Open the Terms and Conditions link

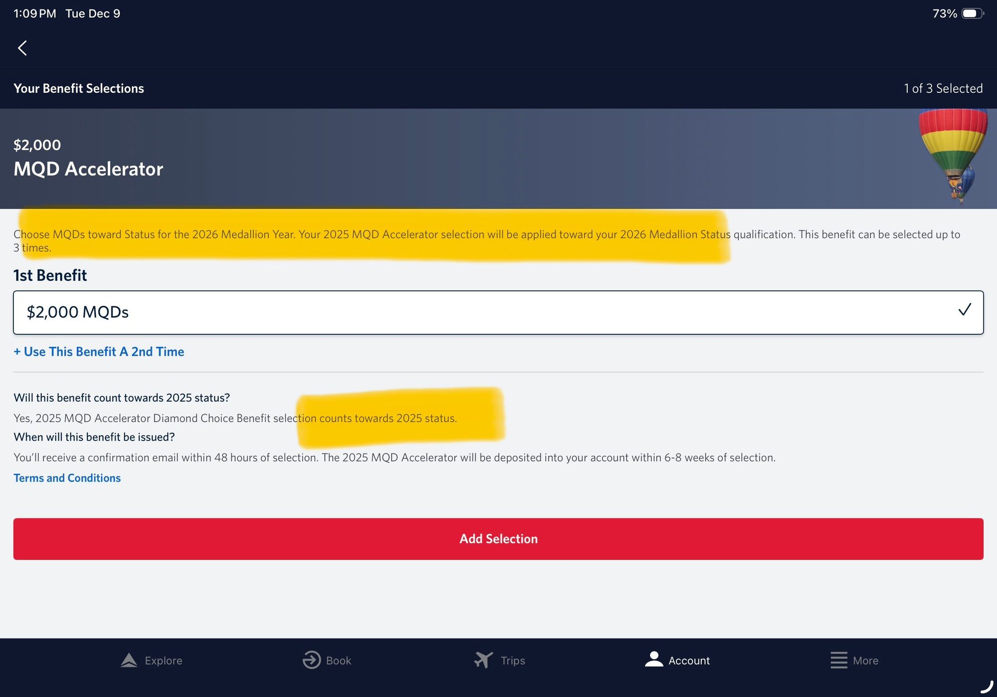tap(67, 477)
